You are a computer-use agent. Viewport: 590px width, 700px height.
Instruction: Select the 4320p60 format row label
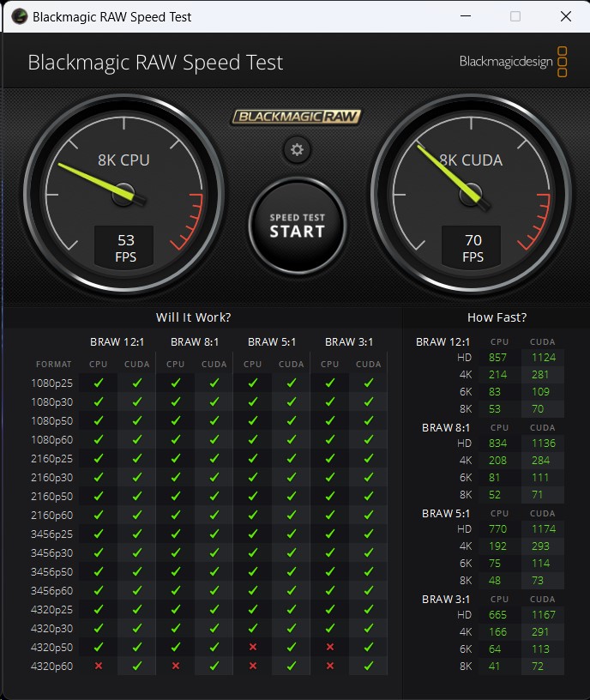coord(51,666)
